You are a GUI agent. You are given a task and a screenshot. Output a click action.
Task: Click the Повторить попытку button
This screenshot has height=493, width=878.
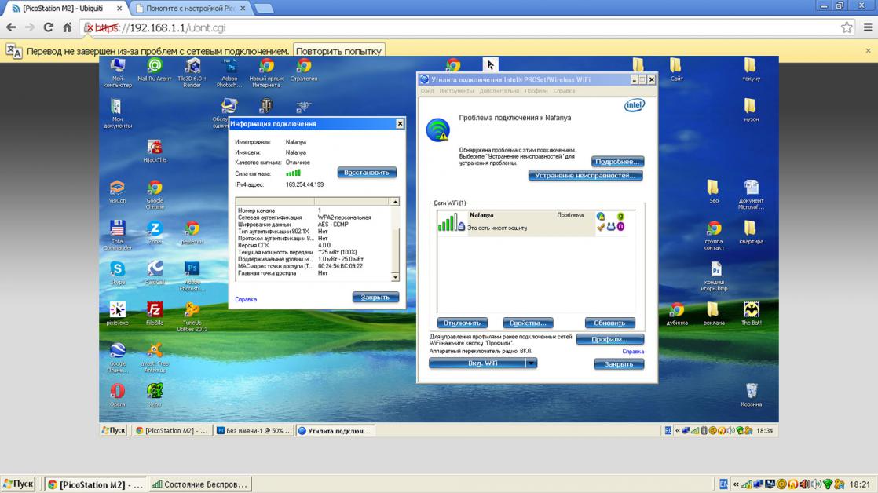click(338, 51)
